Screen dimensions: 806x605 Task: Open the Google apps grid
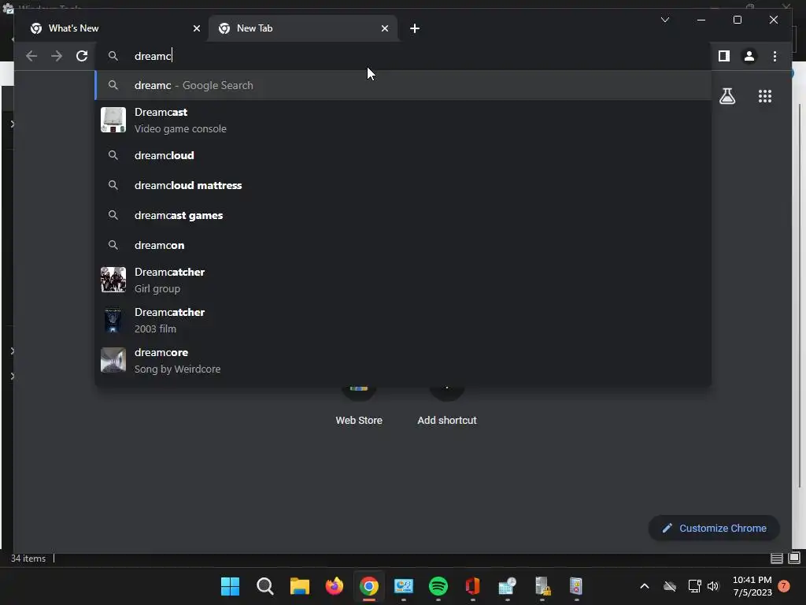[x=765, y=96]
